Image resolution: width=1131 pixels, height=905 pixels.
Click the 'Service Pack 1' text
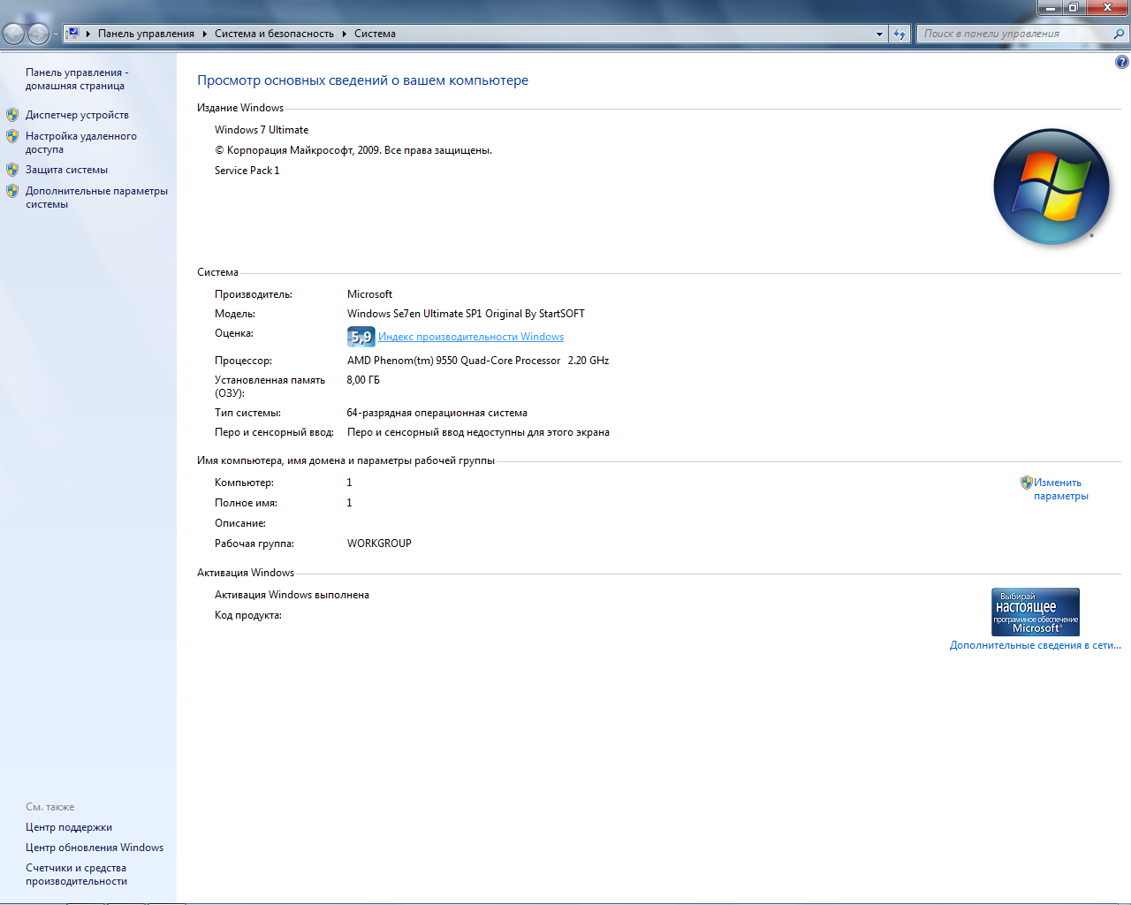[x=247, y=171]
